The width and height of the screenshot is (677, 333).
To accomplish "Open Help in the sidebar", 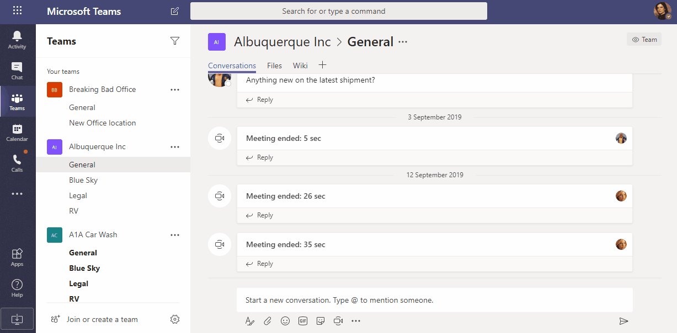I will tap(17, 288).
